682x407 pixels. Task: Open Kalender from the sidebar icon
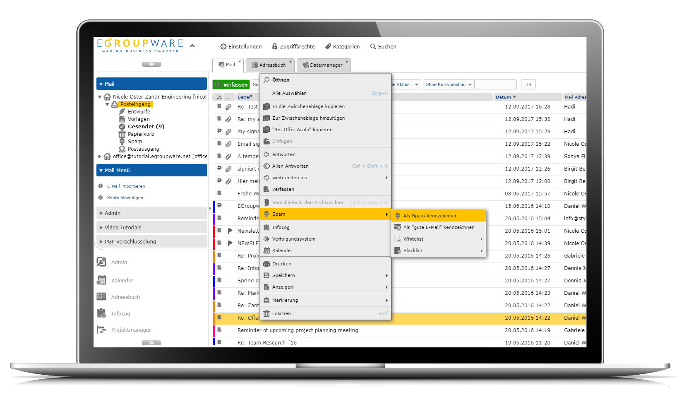coord(101,280)
